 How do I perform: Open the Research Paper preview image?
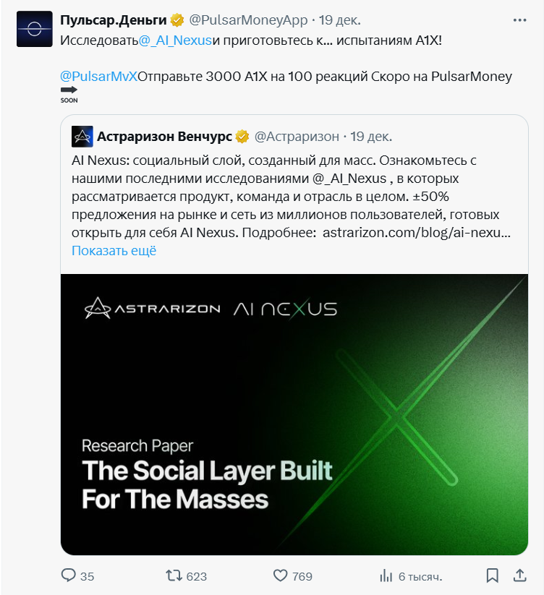pos(294,414)
